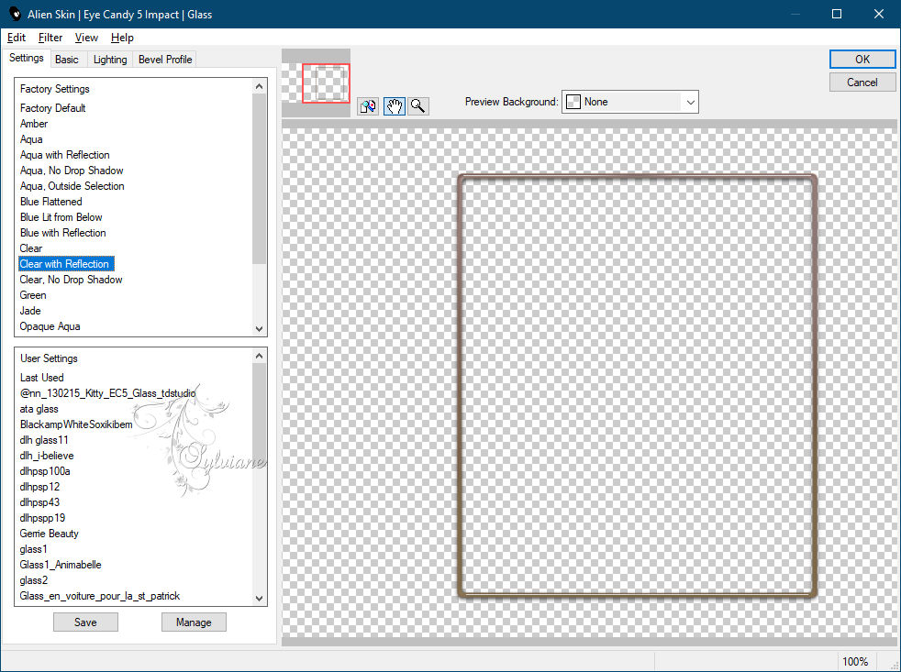Viewport: 901px width, 672px height.
Task: Select the dlhpsp43 setting
Action: (39, 502)
